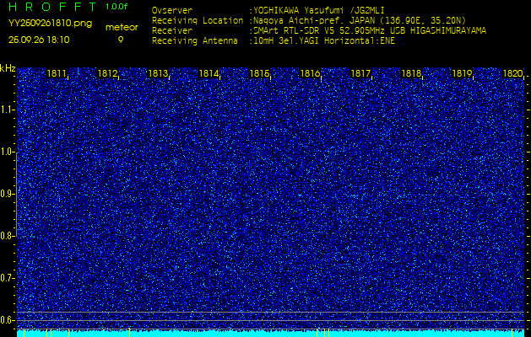
Task: Select the timestamp 25.09.26 18:10
Action: [x=39, y=40]
